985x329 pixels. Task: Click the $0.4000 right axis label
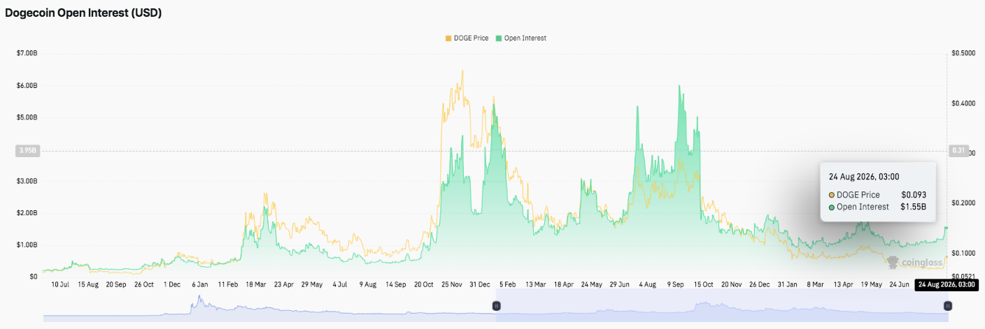tap(963, 103)
